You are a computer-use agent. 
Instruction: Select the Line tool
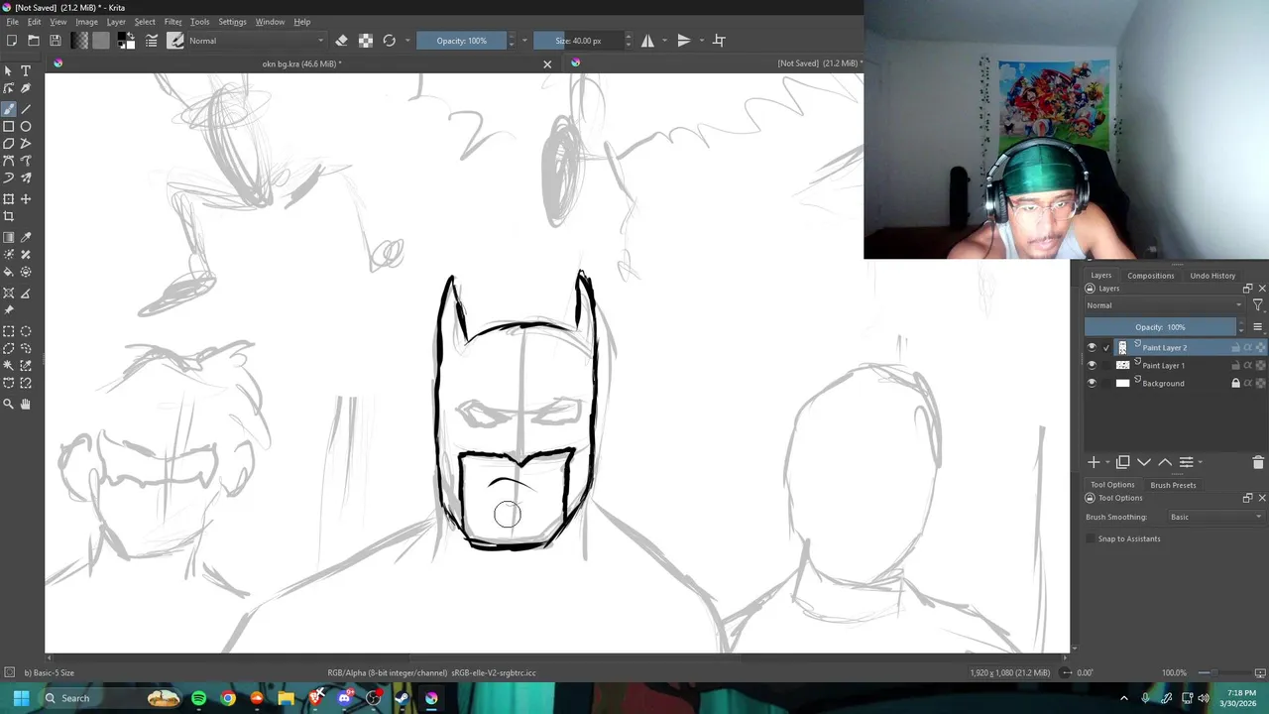pos(26,108)
